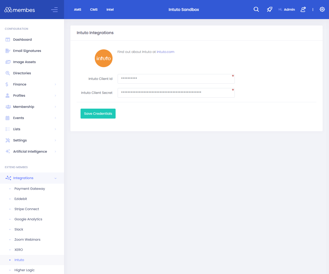Open the intuto.com link
The image size is (329, 274).
click(x=165, y=52)
